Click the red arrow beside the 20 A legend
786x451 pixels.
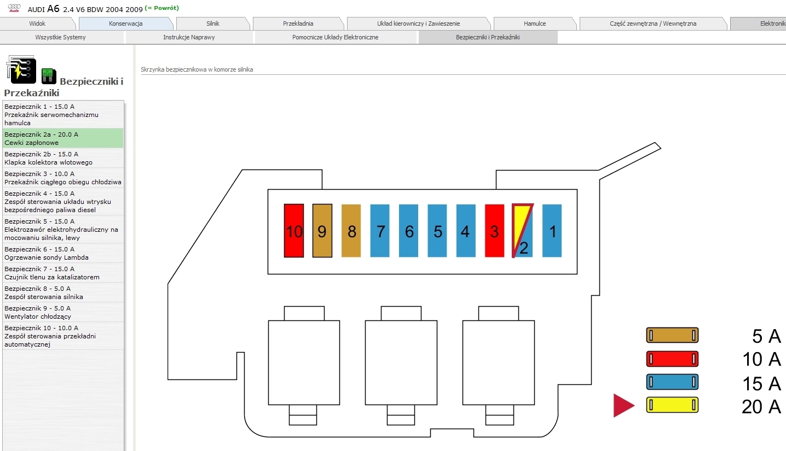click(624, 406)
